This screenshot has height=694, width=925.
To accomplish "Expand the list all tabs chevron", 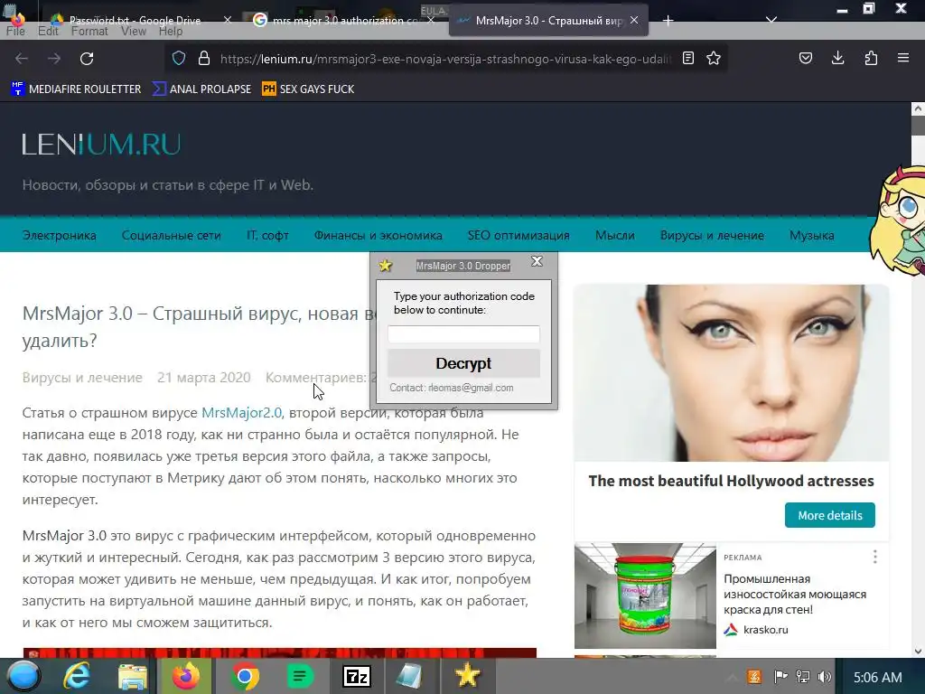I will pyautogui.click(x=771, y=20).
